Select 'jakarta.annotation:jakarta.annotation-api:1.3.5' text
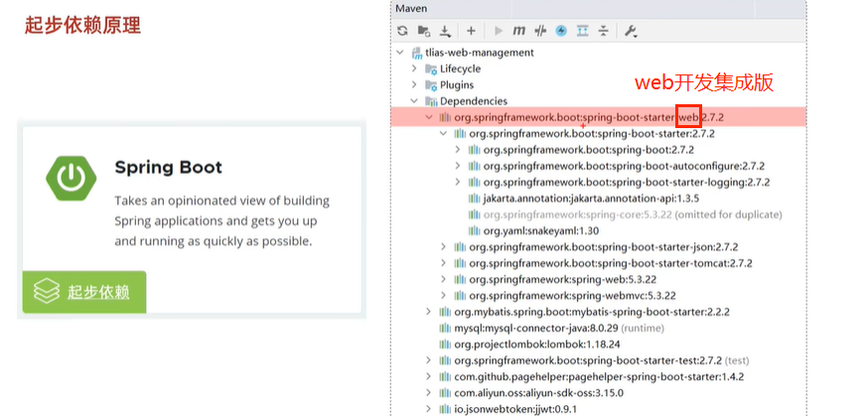The image size is (868, 416). [x=589, y=198]
